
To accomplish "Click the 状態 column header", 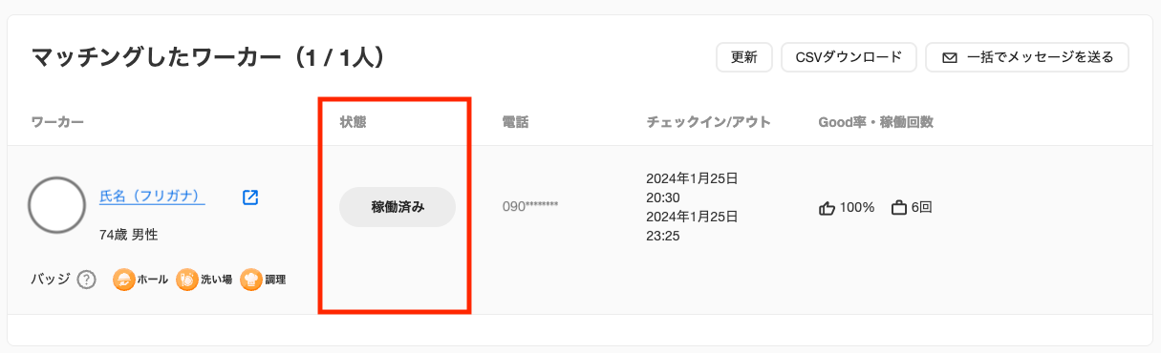I will 354,122.
